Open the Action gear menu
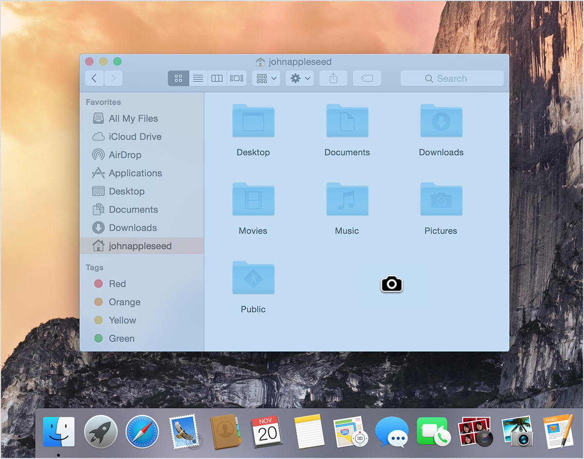 click(x=299, y=78)
